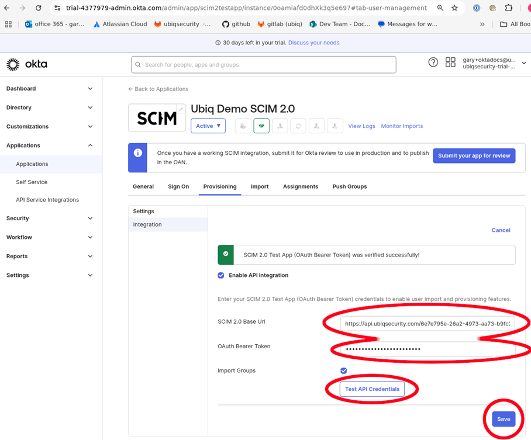Select Integration under Settings
531x440 pixels.
[x=168, y=224]
